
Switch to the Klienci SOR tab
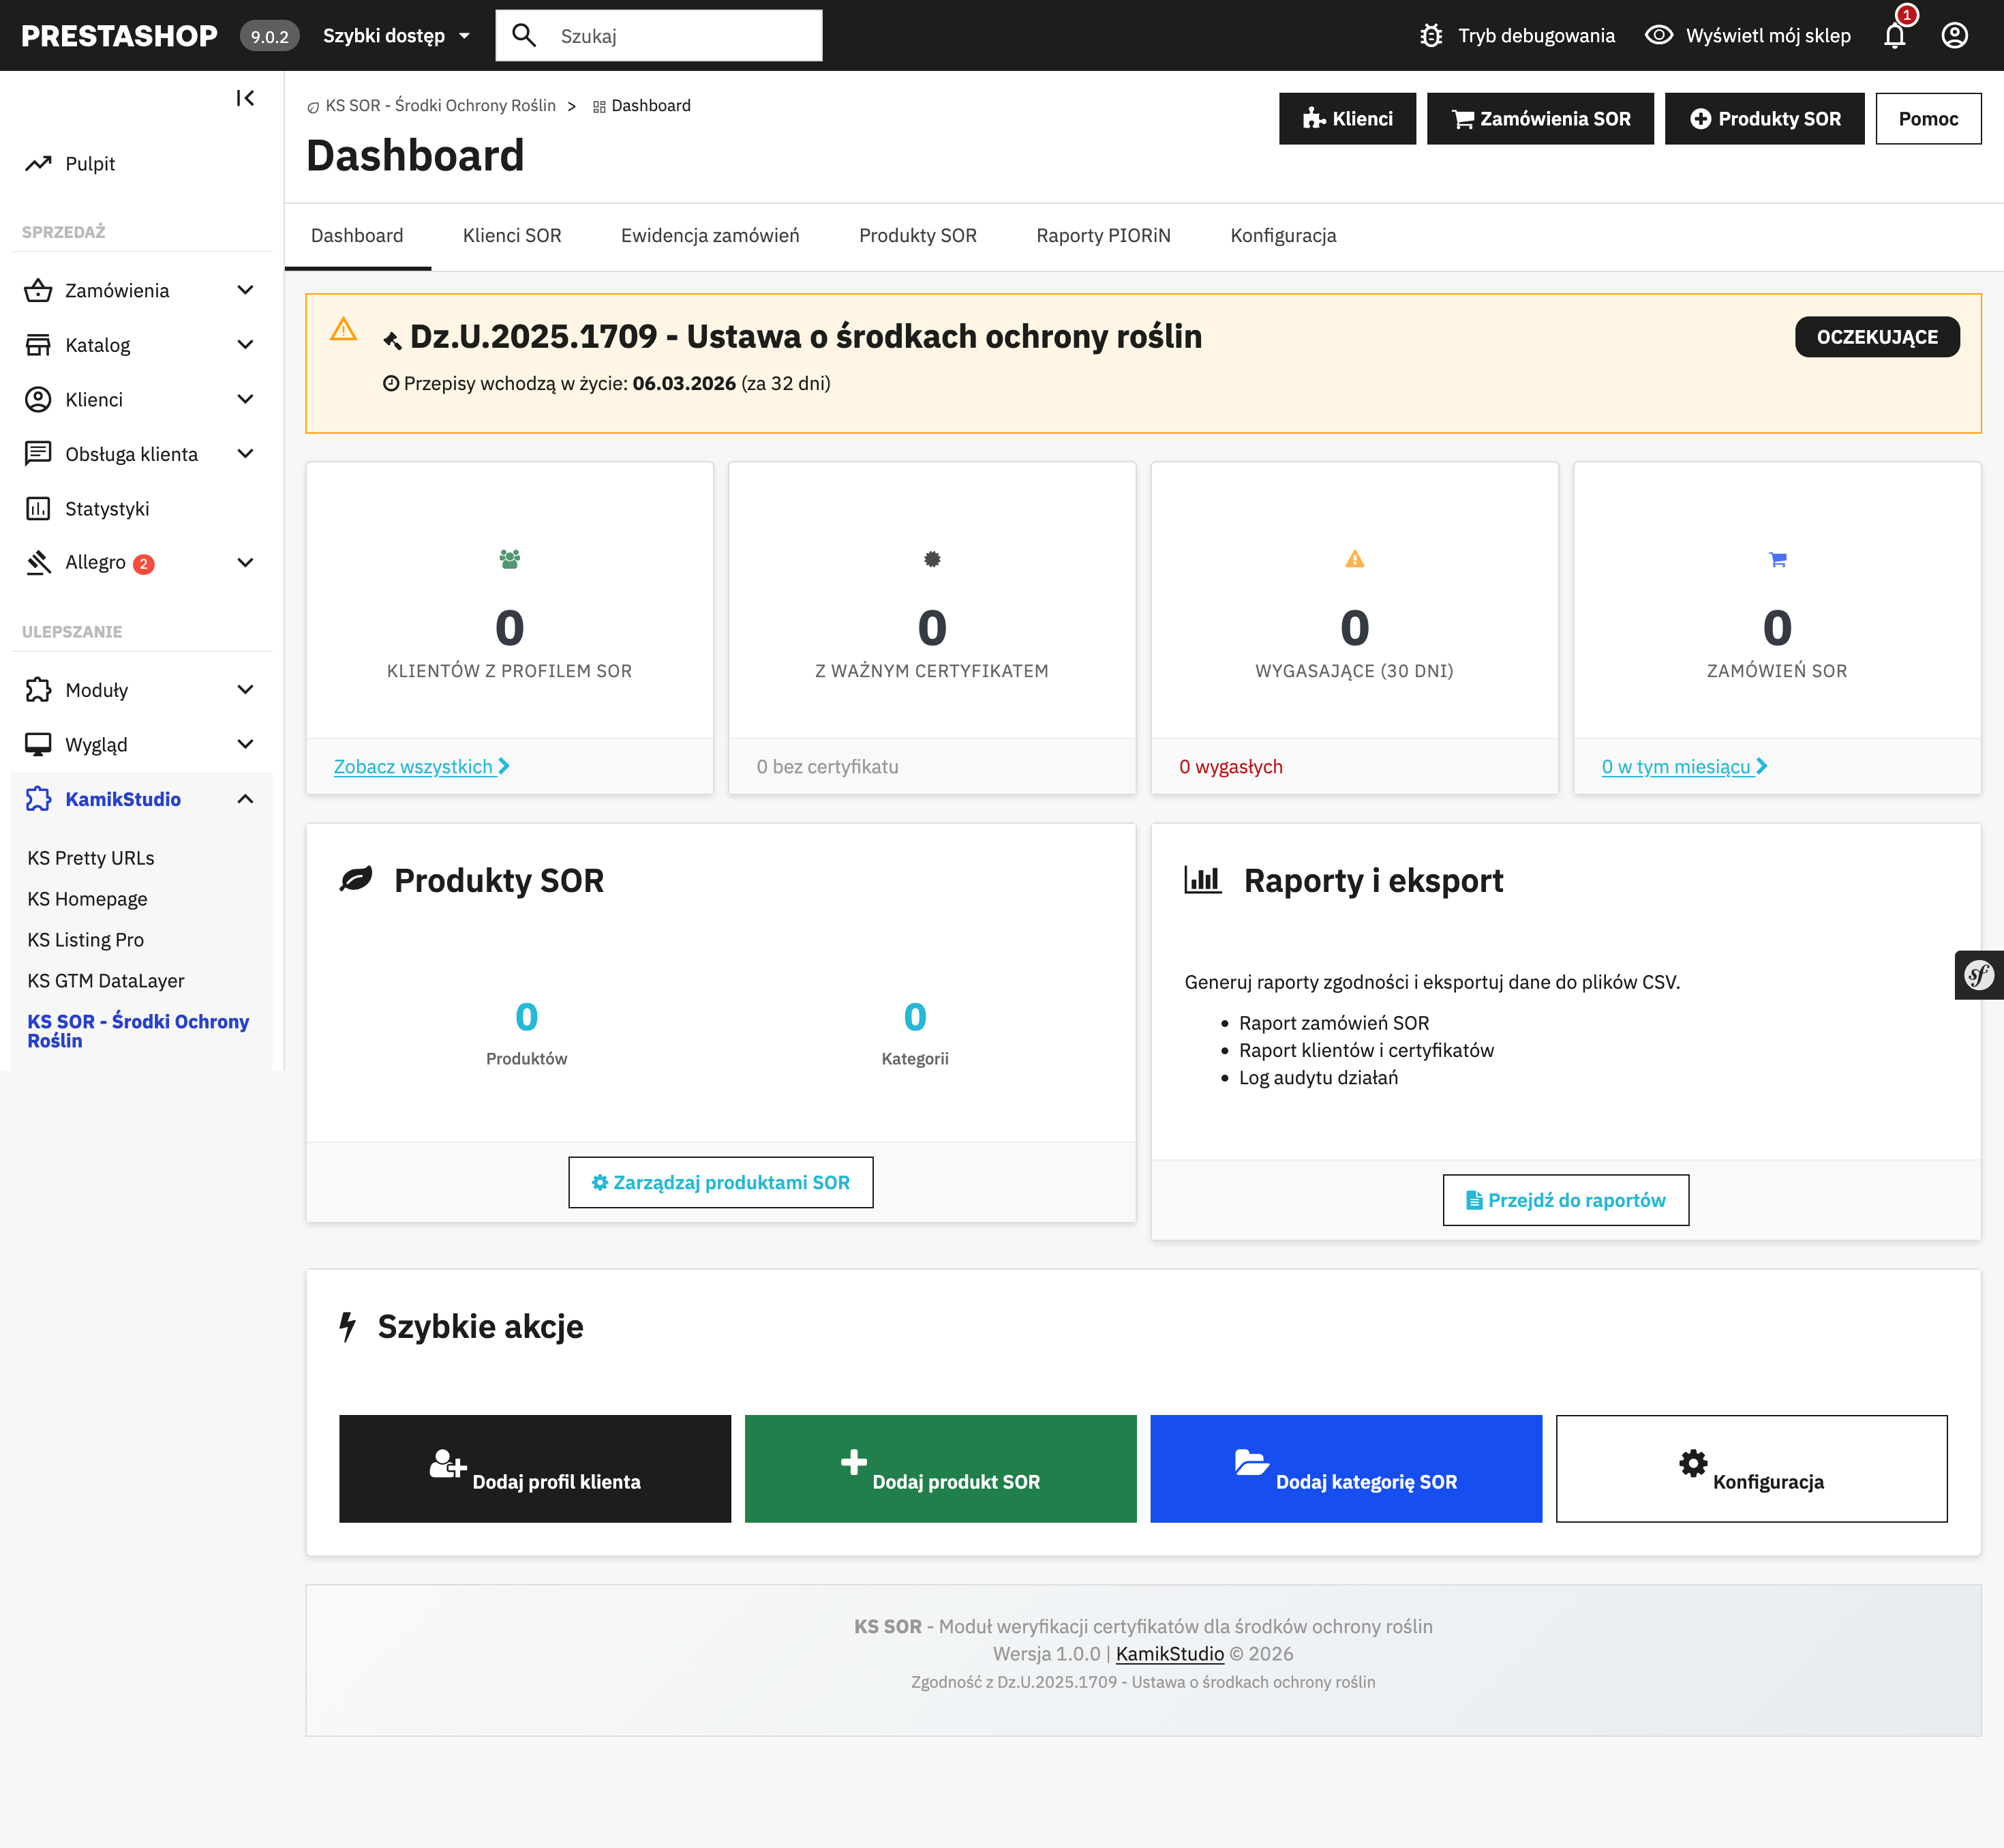tap(512, 236)
